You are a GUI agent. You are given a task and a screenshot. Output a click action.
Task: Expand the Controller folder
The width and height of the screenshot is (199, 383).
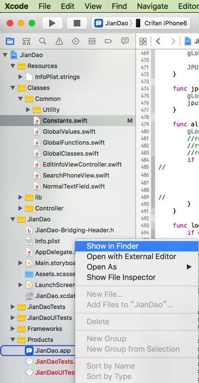click(x=20, y=208)
